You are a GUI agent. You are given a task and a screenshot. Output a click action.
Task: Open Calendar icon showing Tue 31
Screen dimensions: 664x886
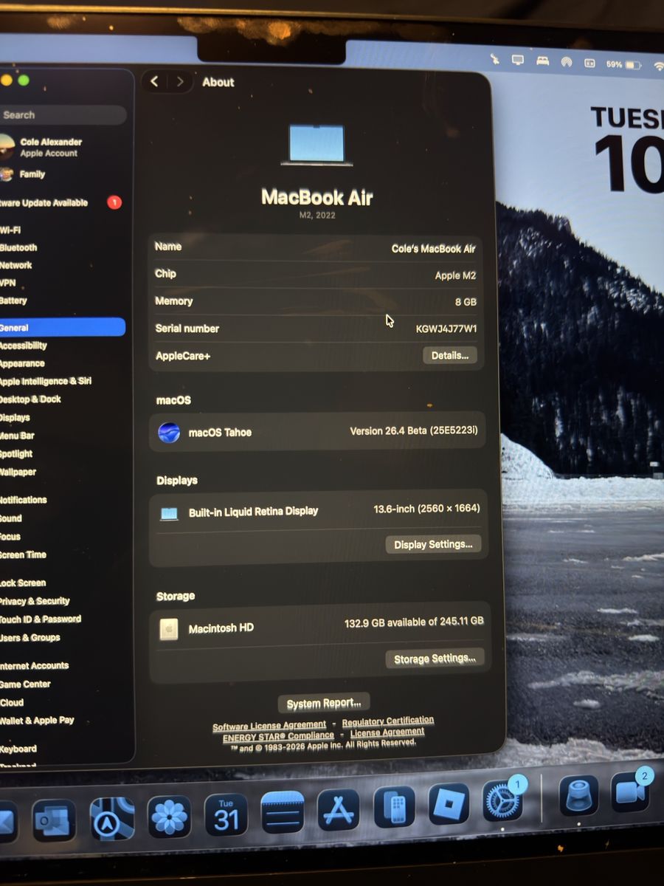coord(226,814)
